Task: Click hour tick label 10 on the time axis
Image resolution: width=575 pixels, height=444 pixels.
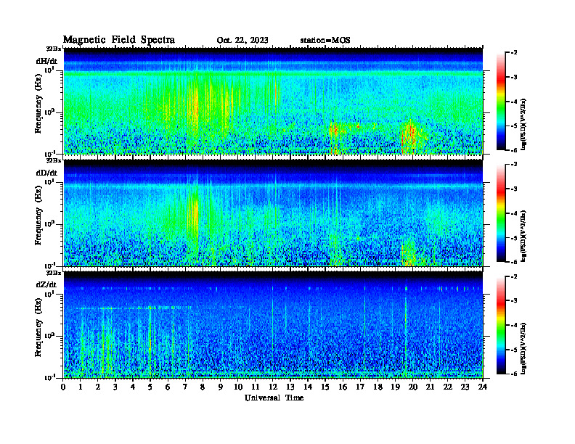Action: point(238,387)
